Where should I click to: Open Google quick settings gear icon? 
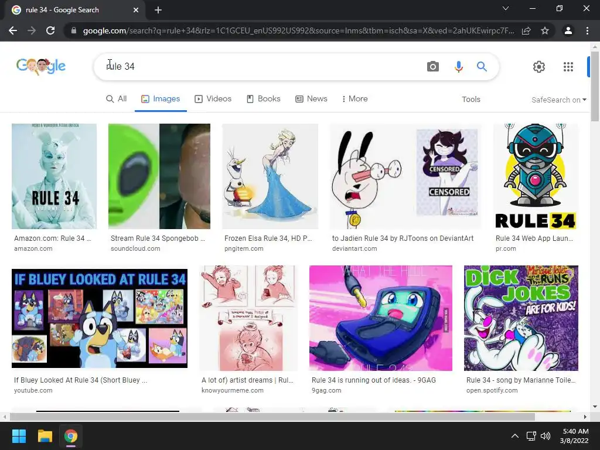coord(539,67)
